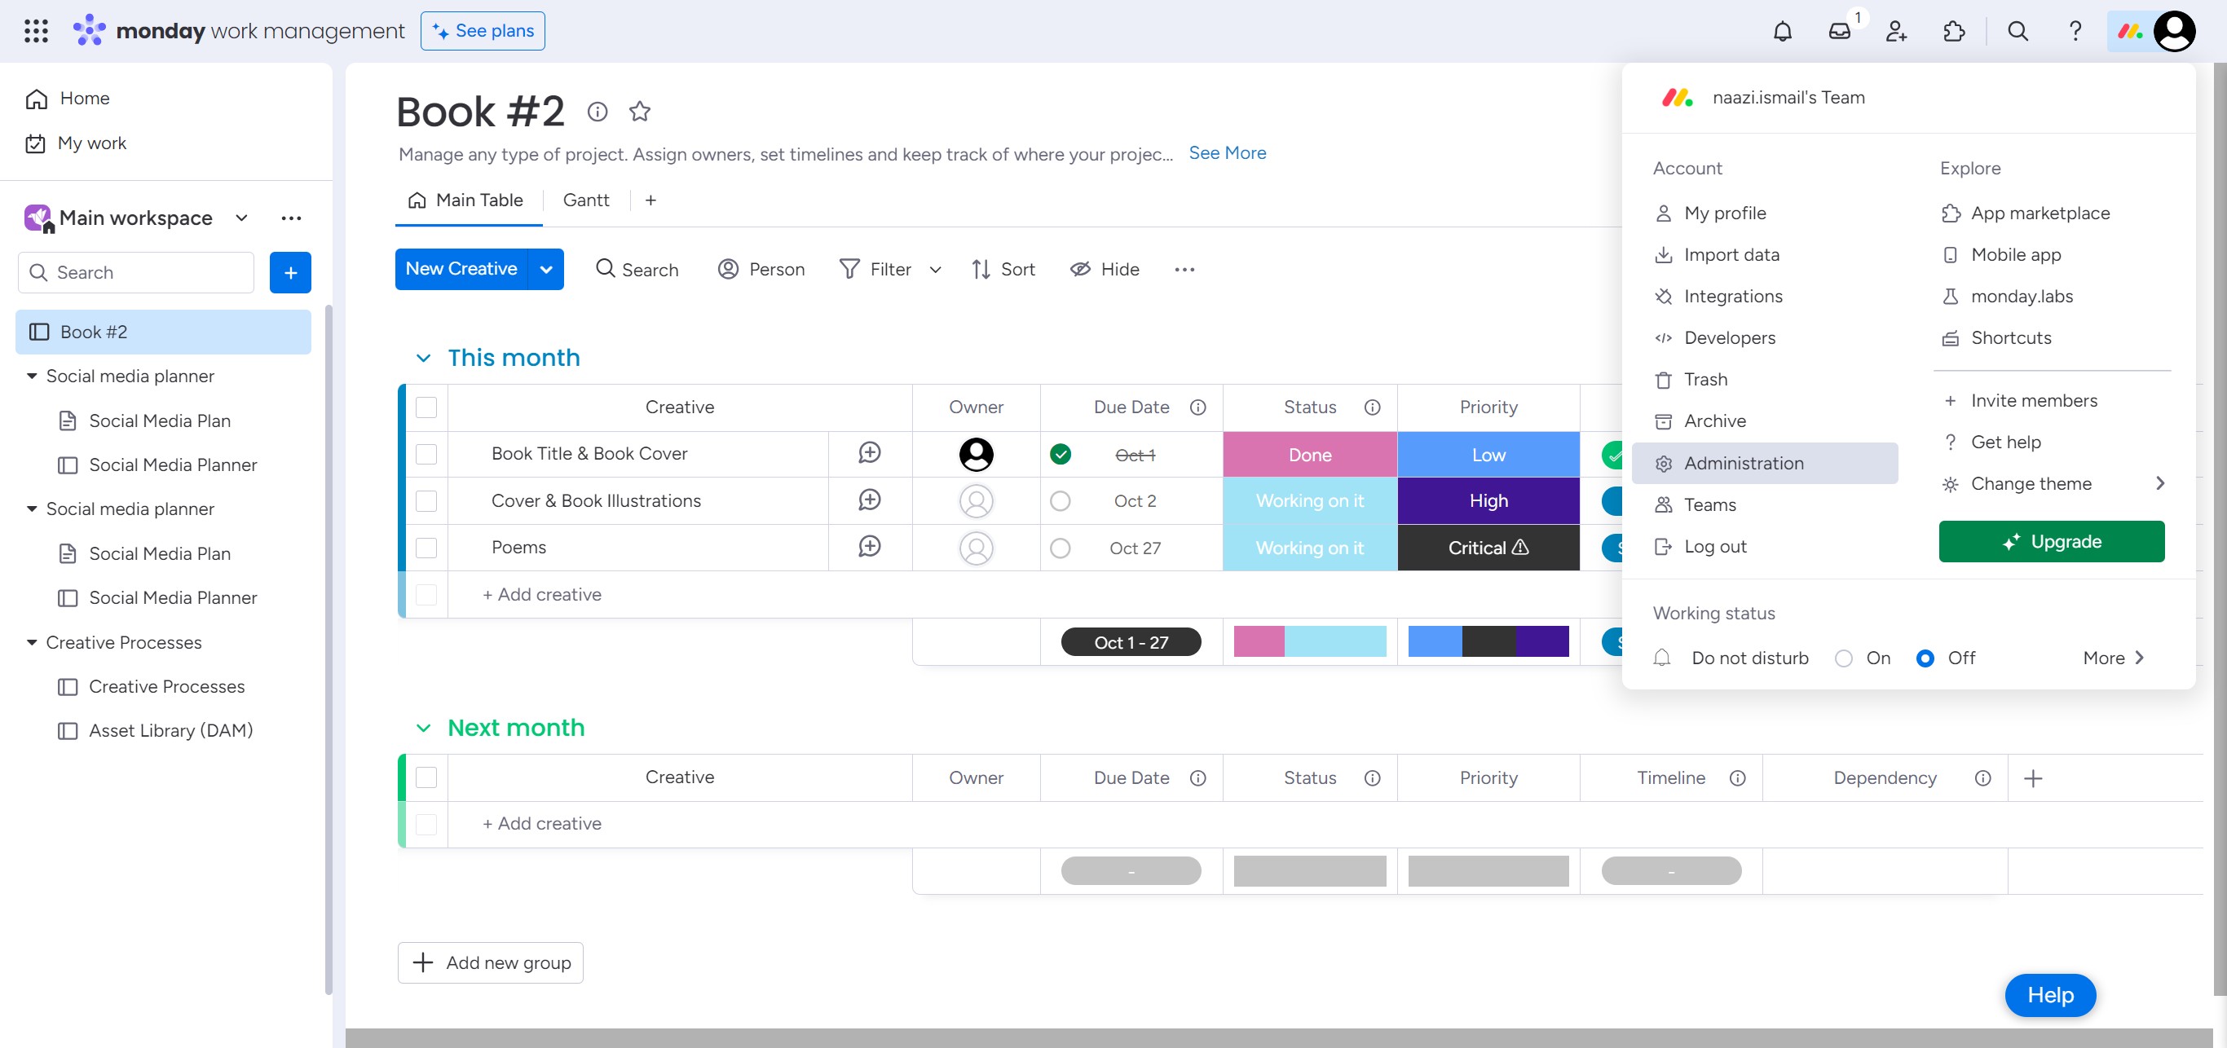Switch to the Gantt tab
The height and width of the screenshot is (1048, 2227).
[585, 200]
